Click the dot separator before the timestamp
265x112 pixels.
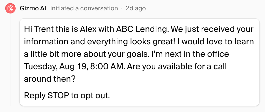(122, 8)
